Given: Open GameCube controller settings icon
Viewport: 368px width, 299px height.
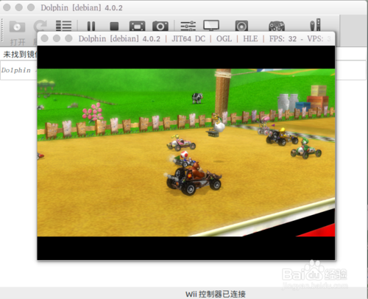Looking at the screenshot, I should 277,26.
